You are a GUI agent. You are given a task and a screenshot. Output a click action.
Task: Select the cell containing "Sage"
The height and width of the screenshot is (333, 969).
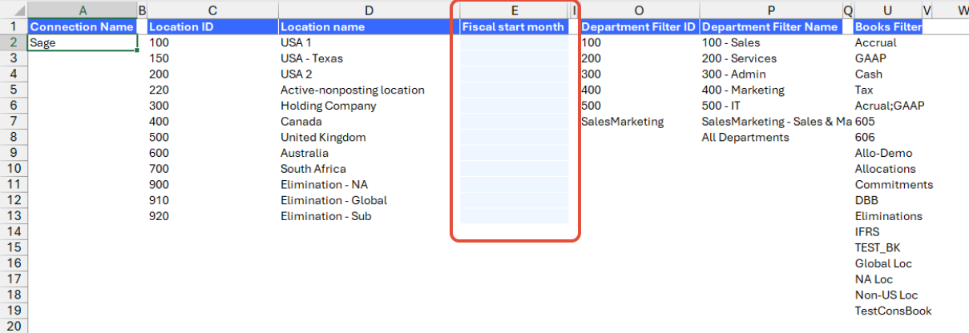point(82,42)
